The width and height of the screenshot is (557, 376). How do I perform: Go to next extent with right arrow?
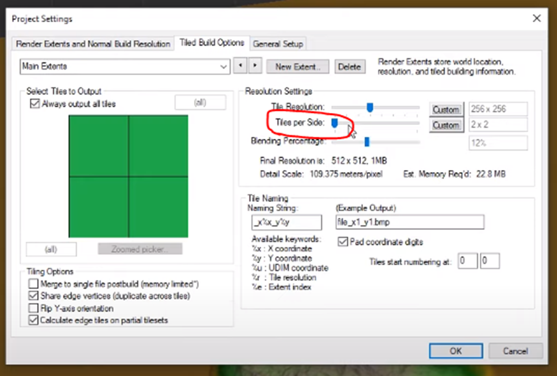point(255,66)
